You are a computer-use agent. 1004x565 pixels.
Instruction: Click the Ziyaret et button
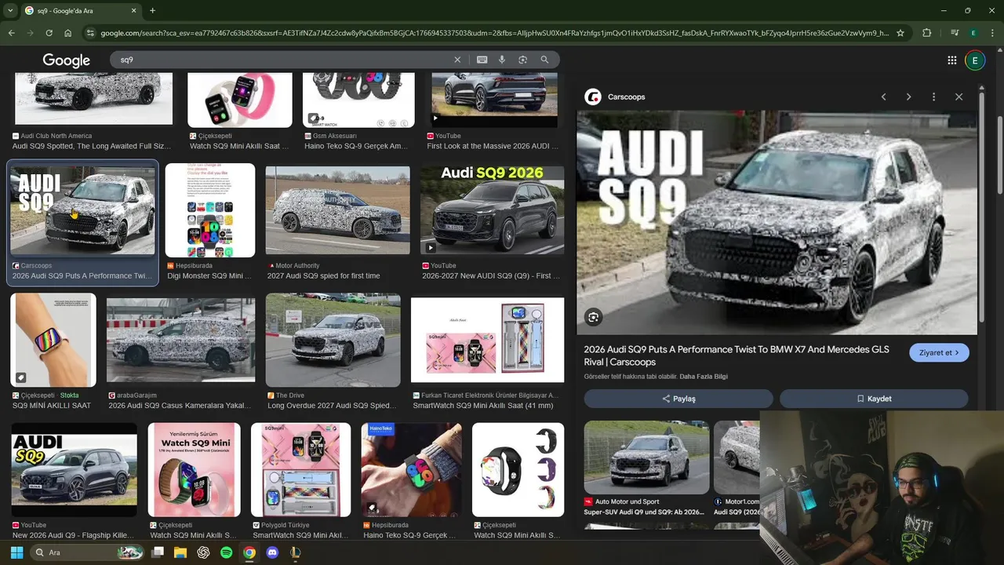point(939,352)
